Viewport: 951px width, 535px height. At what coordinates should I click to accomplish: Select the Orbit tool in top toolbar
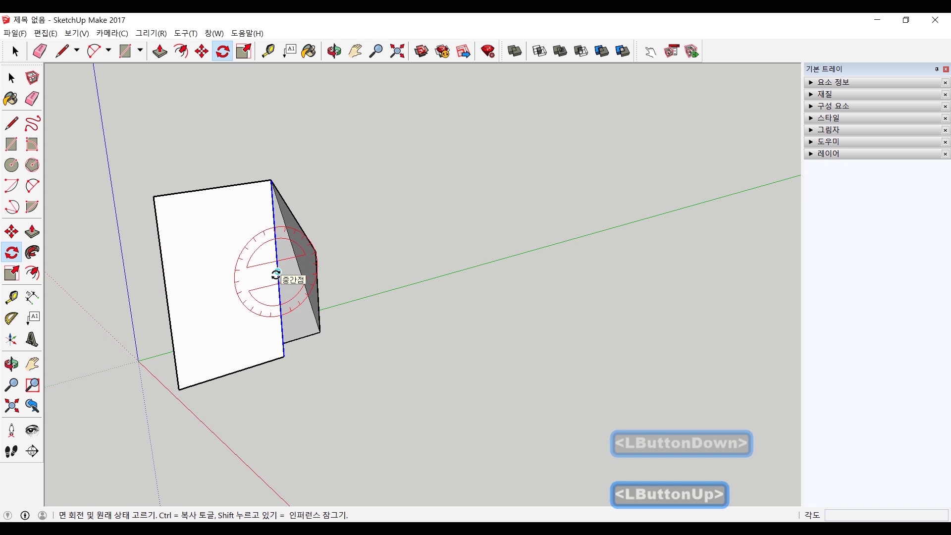[334, 51]
